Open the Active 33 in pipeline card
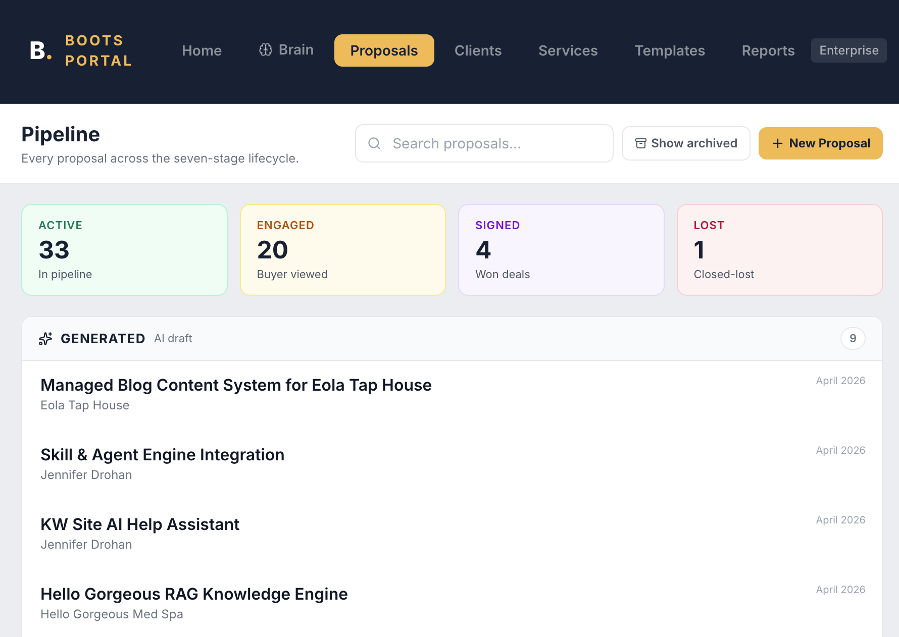Screen dimensions: 899x637 125,250
